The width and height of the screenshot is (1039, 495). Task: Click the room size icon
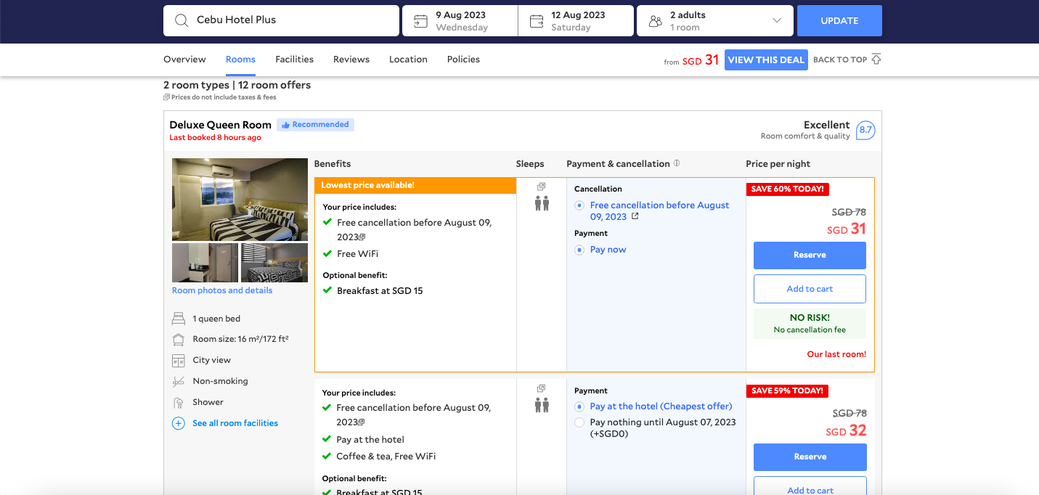[179, 339]
